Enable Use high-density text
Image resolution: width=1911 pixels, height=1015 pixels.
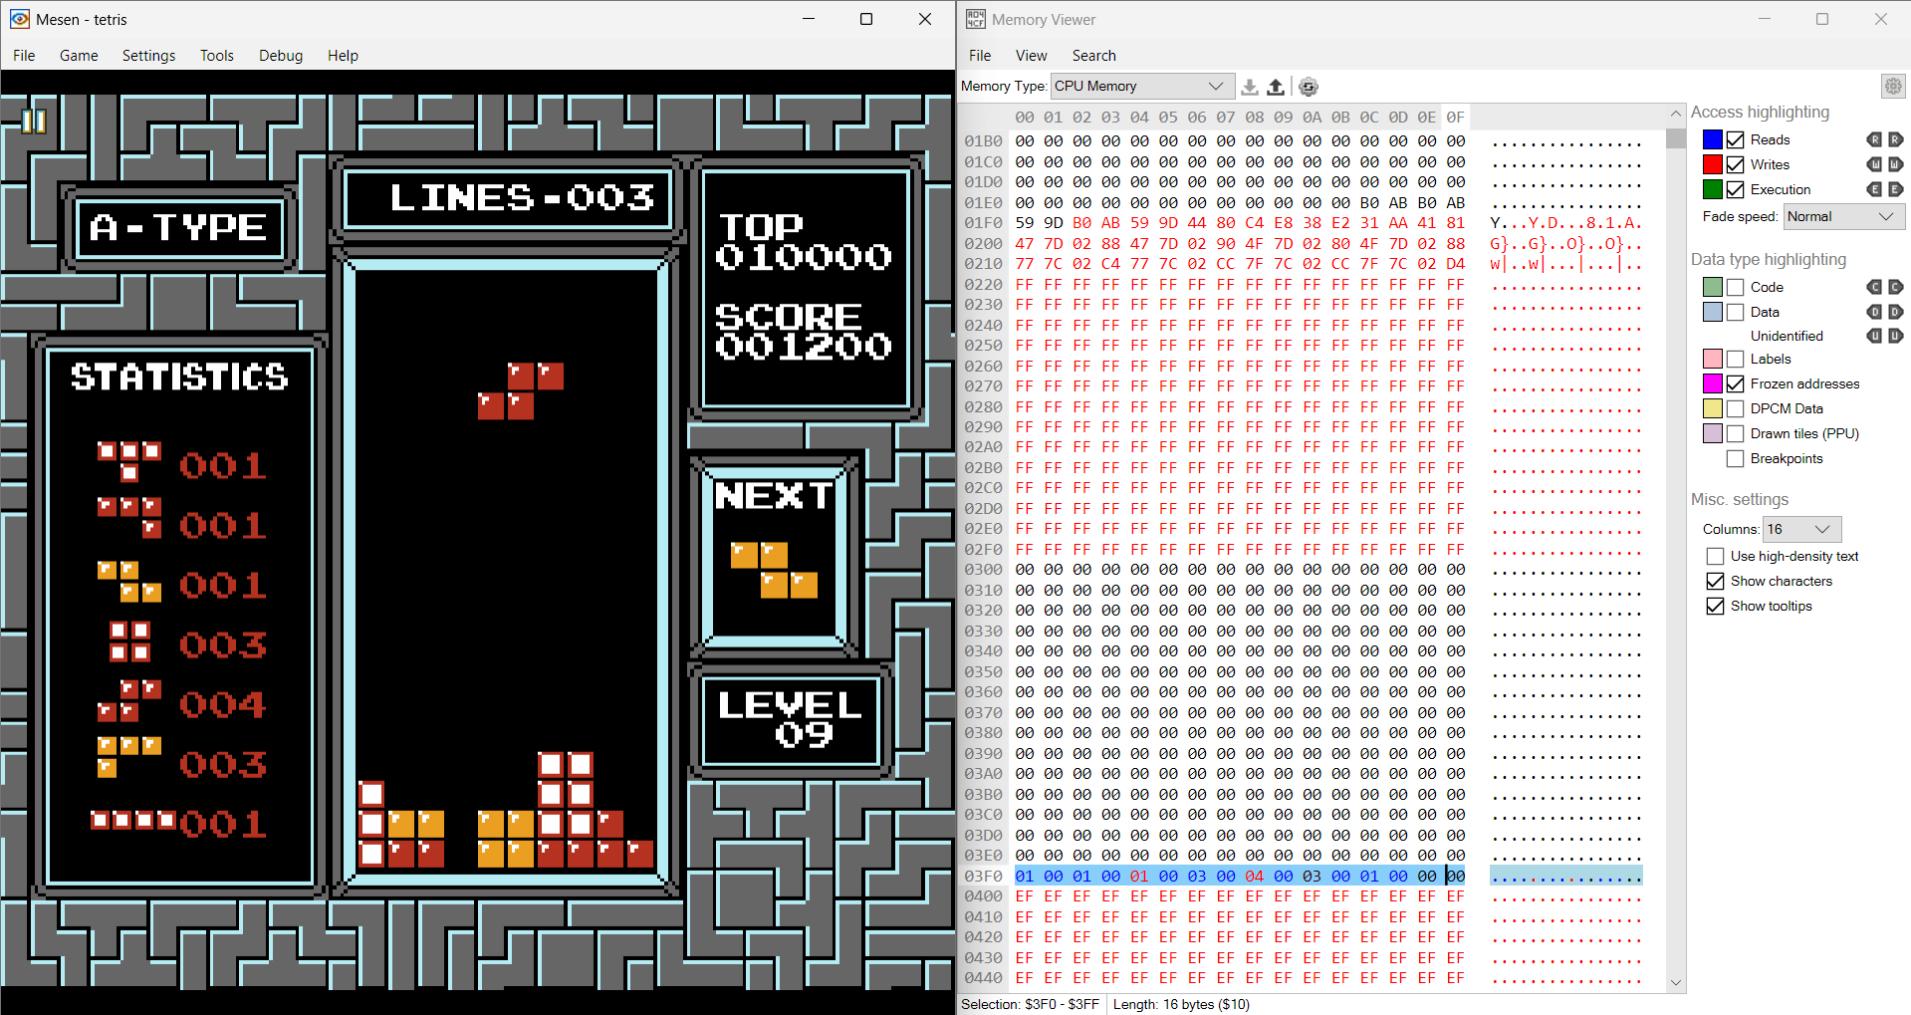point(1716,556)
